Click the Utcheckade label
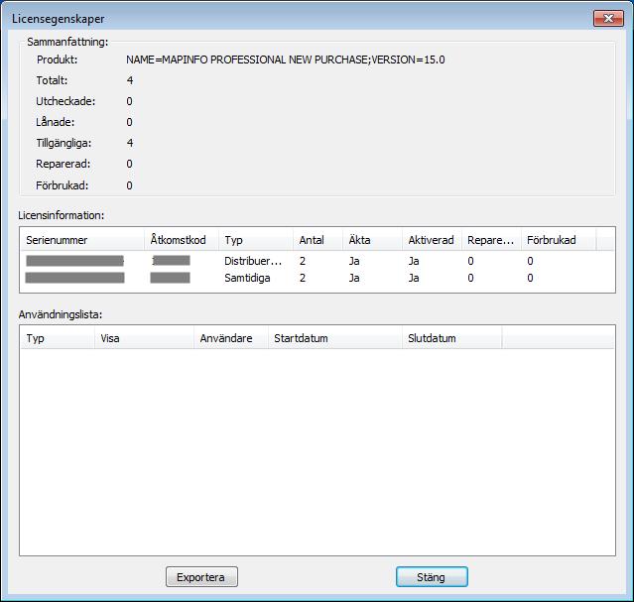 pyautogui.click(x=65, y=101)
